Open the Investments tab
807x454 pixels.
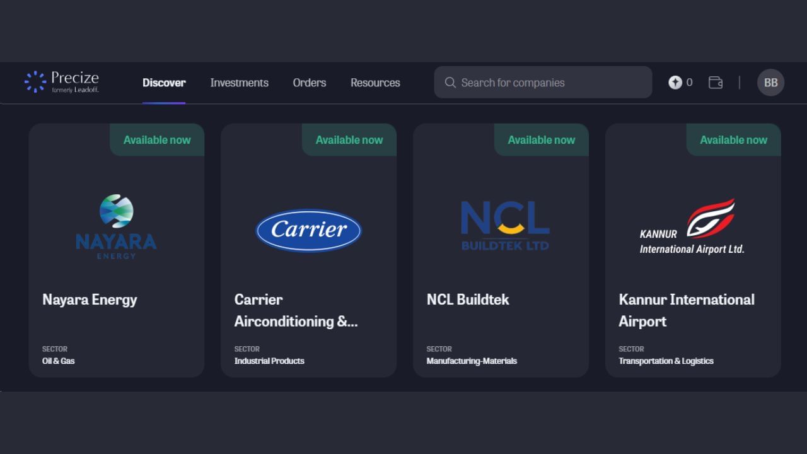coord(239,83)
